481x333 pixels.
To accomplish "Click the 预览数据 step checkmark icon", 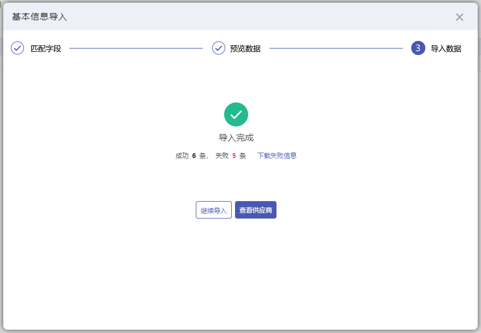I will point(219,48).
